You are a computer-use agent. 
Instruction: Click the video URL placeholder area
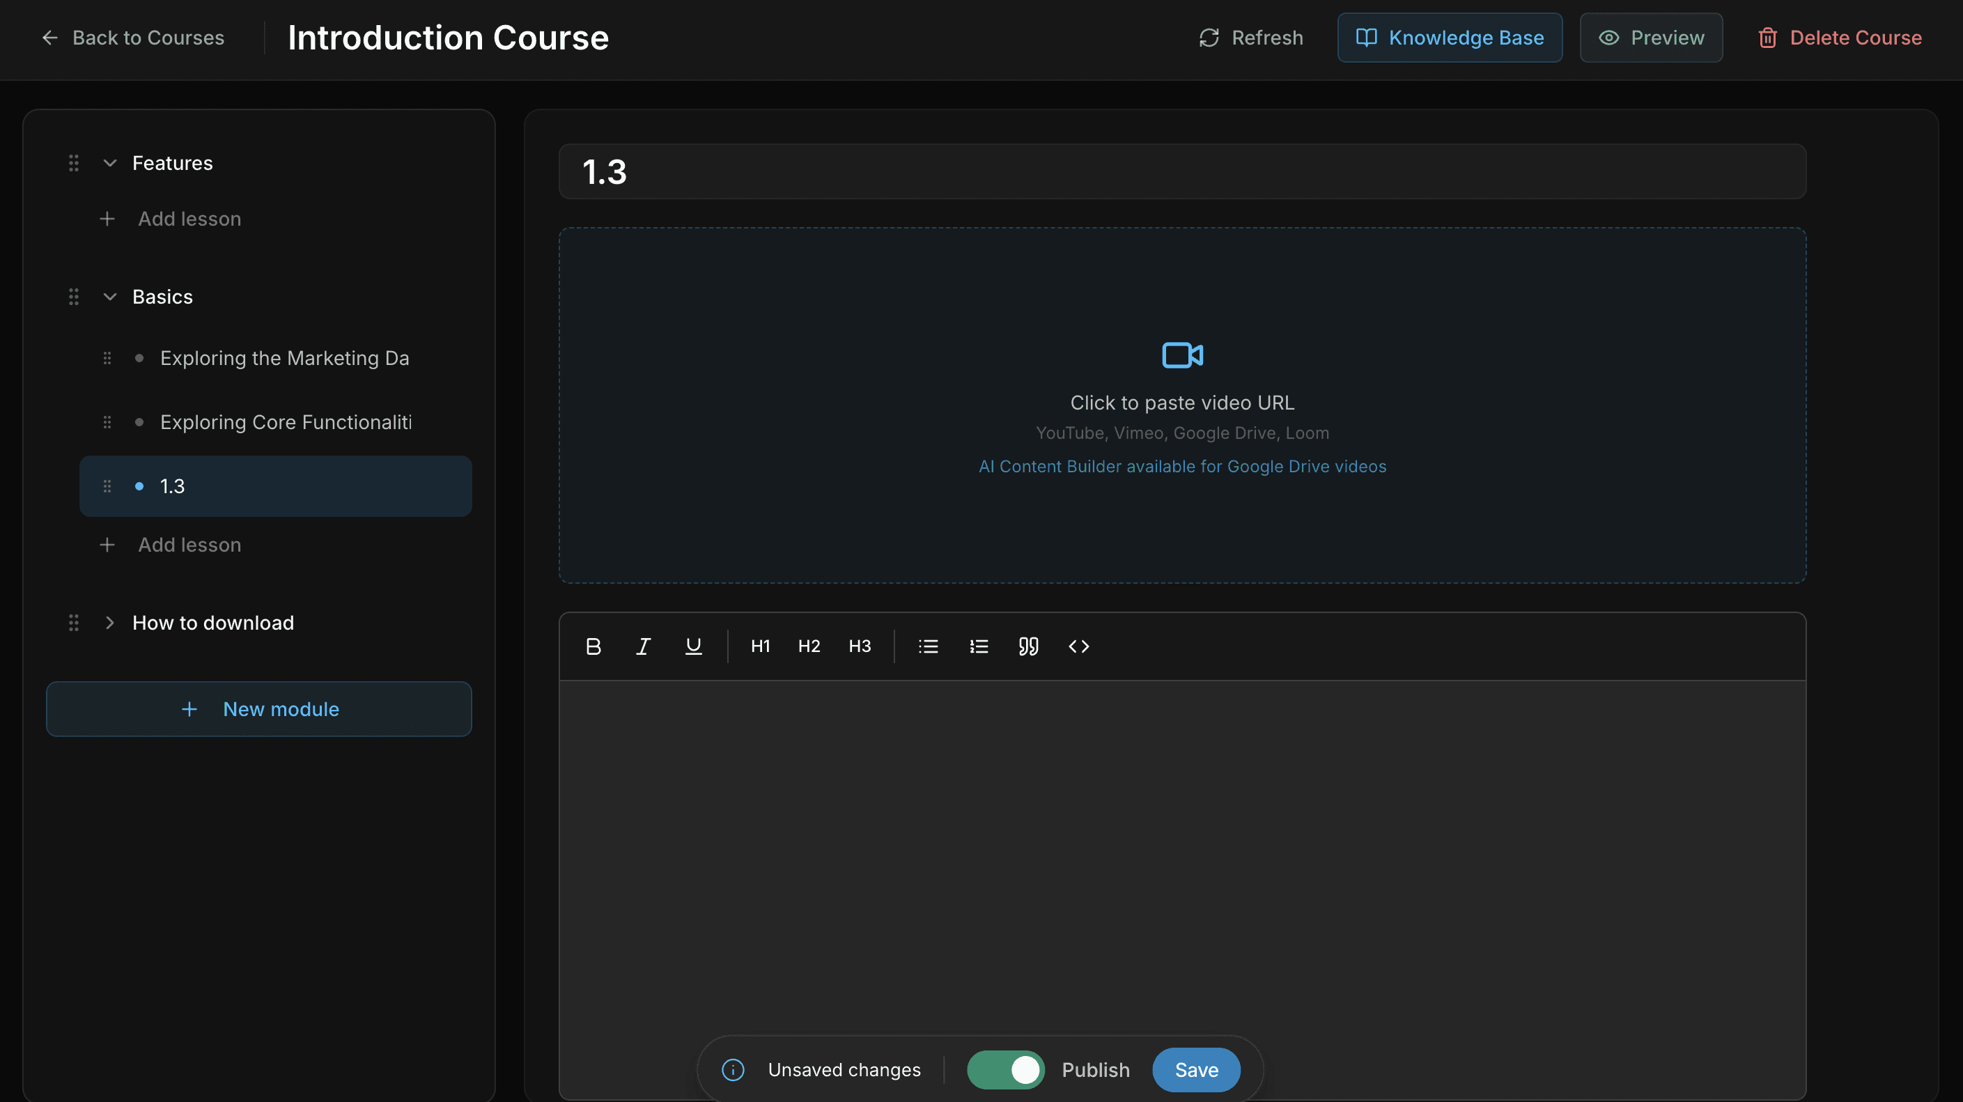1182,403
